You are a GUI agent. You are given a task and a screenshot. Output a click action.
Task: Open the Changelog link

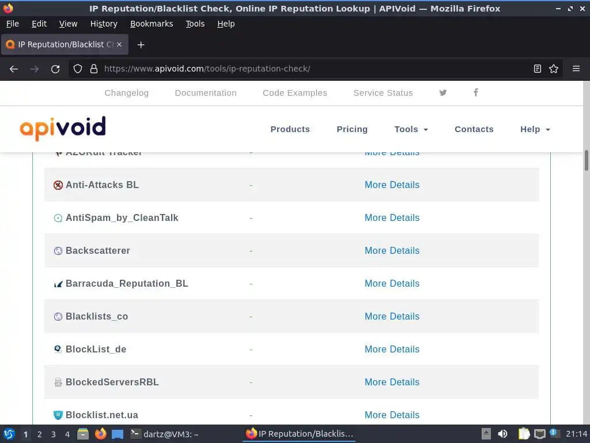126,93
